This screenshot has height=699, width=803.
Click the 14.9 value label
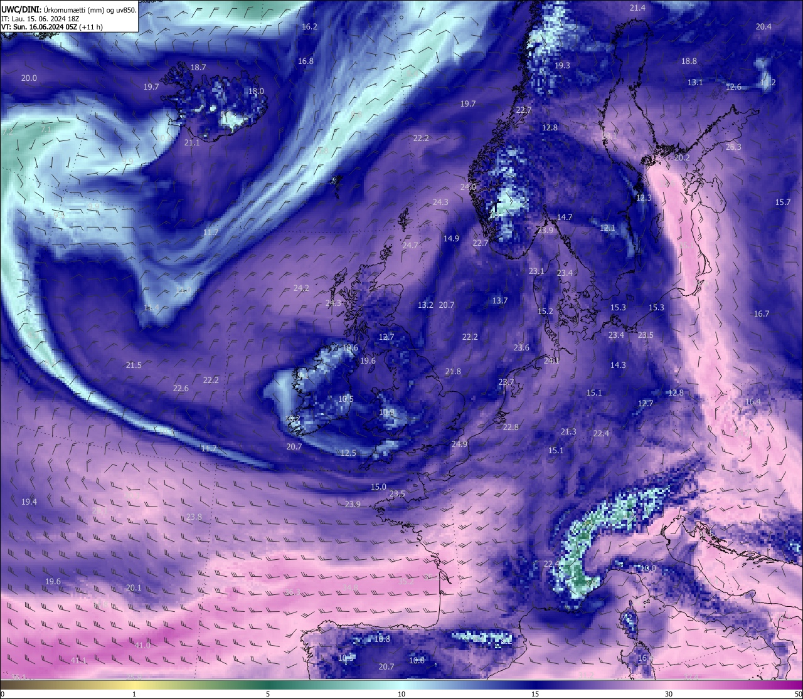[451, 239]
